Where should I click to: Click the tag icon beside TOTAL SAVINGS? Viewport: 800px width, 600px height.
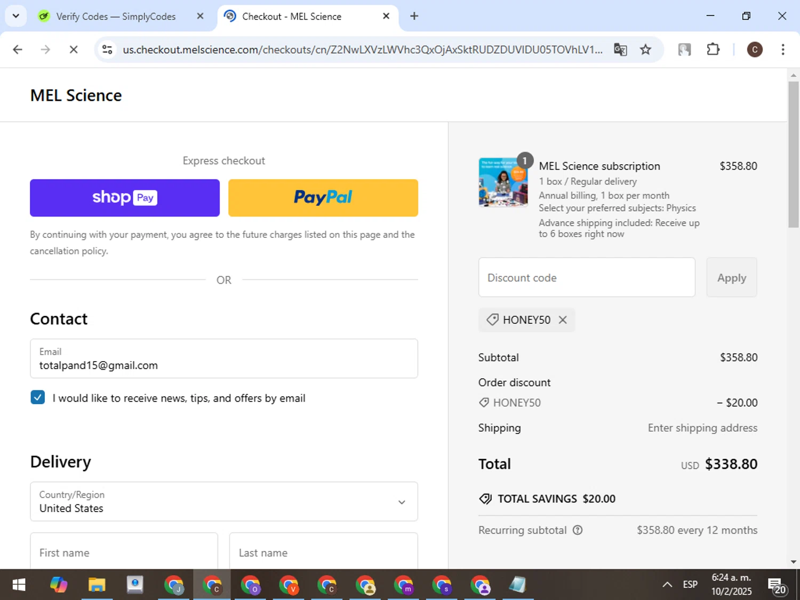[485, 499]
